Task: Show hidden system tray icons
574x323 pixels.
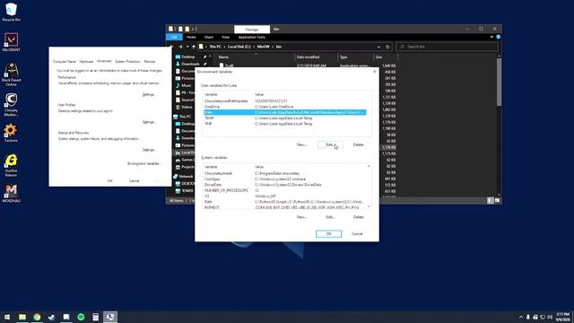Action: [520, 317]
